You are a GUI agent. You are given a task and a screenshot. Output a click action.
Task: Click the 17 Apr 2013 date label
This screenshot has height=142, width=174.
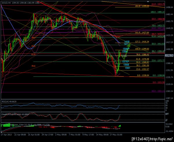[x=6, y=135]
